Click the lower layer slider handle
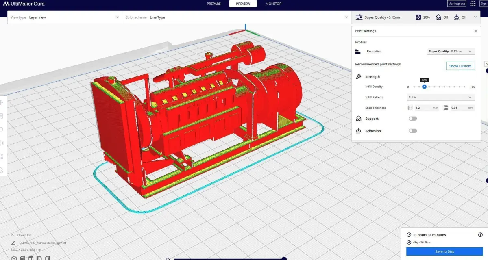 click(487, 181)
